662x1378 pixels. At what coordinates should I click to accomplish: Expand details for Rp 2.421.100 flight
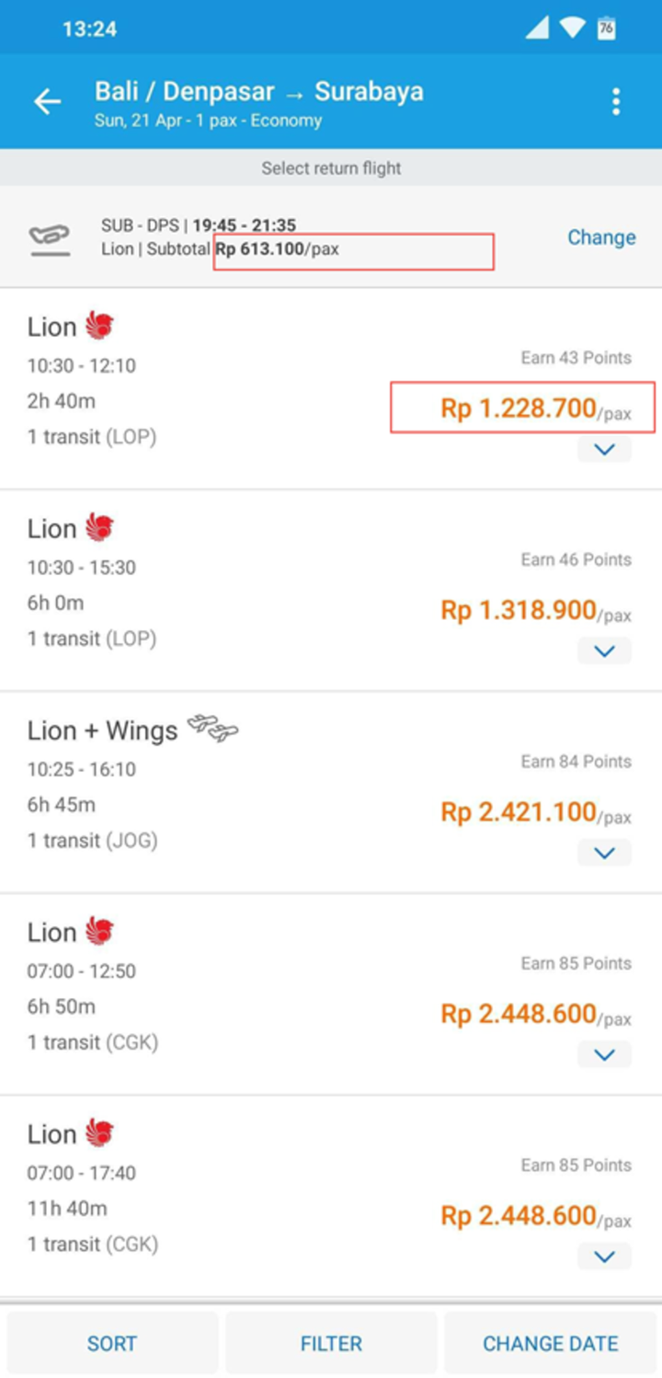pos(604,853)
